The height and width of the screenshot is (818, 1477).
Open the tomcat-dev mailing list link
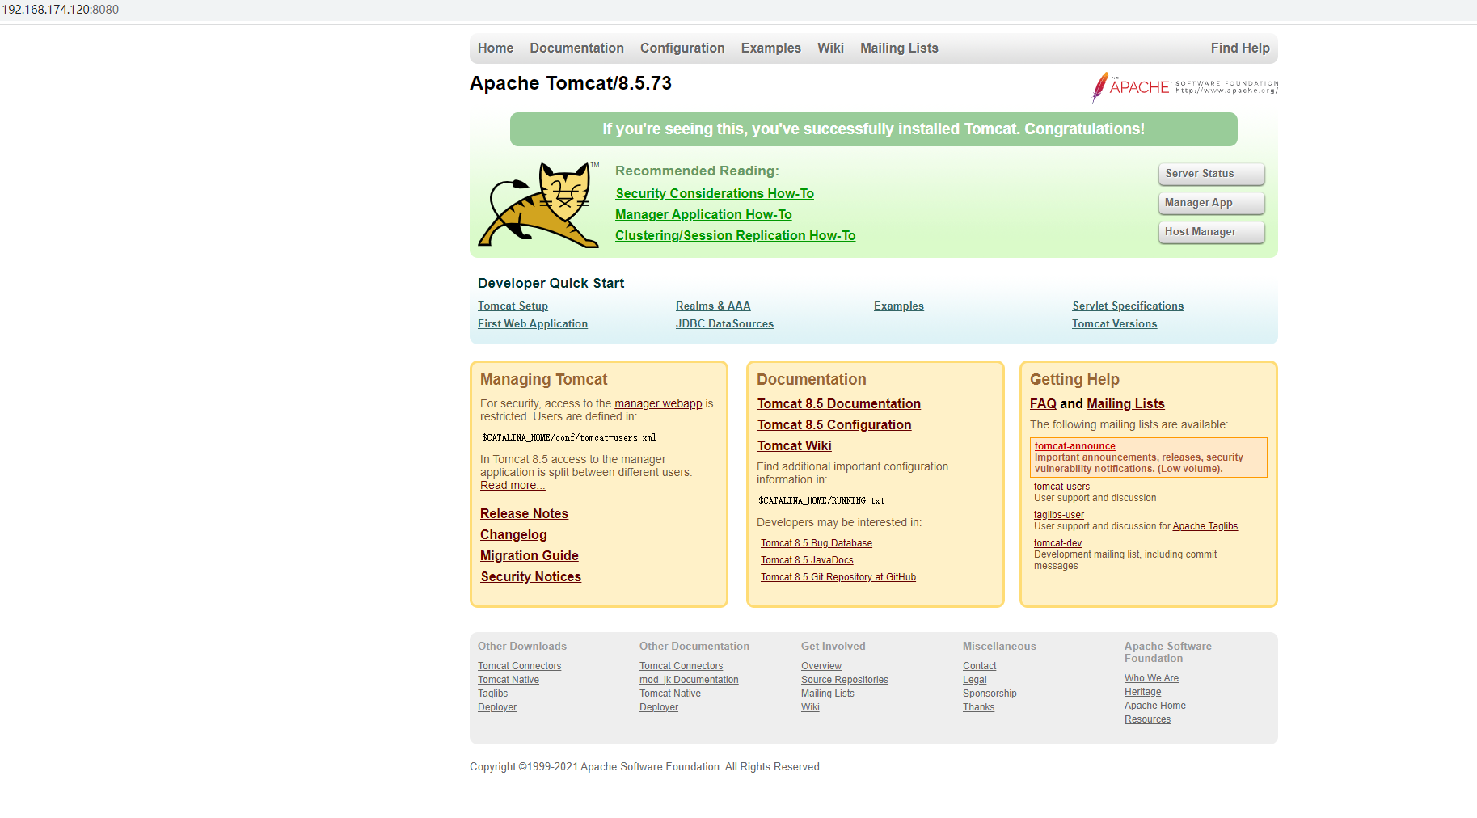1057,543
